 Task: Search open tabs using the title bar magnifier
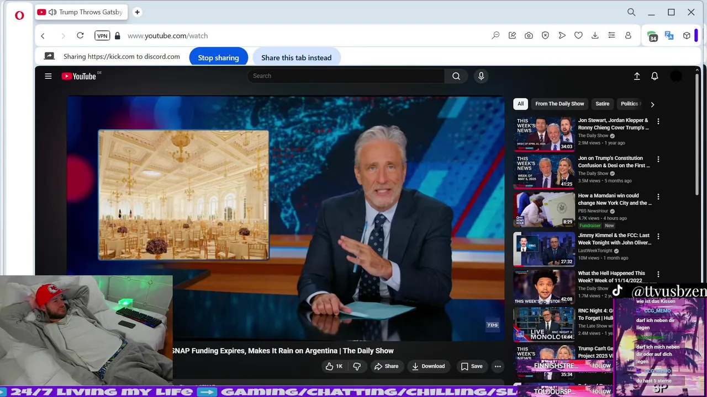pos(631,12)
